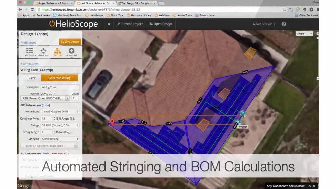Click Wiring Zone (13.8KWp) heading
The height and width of the screenshot is (189, 336).
pos(37,70)
